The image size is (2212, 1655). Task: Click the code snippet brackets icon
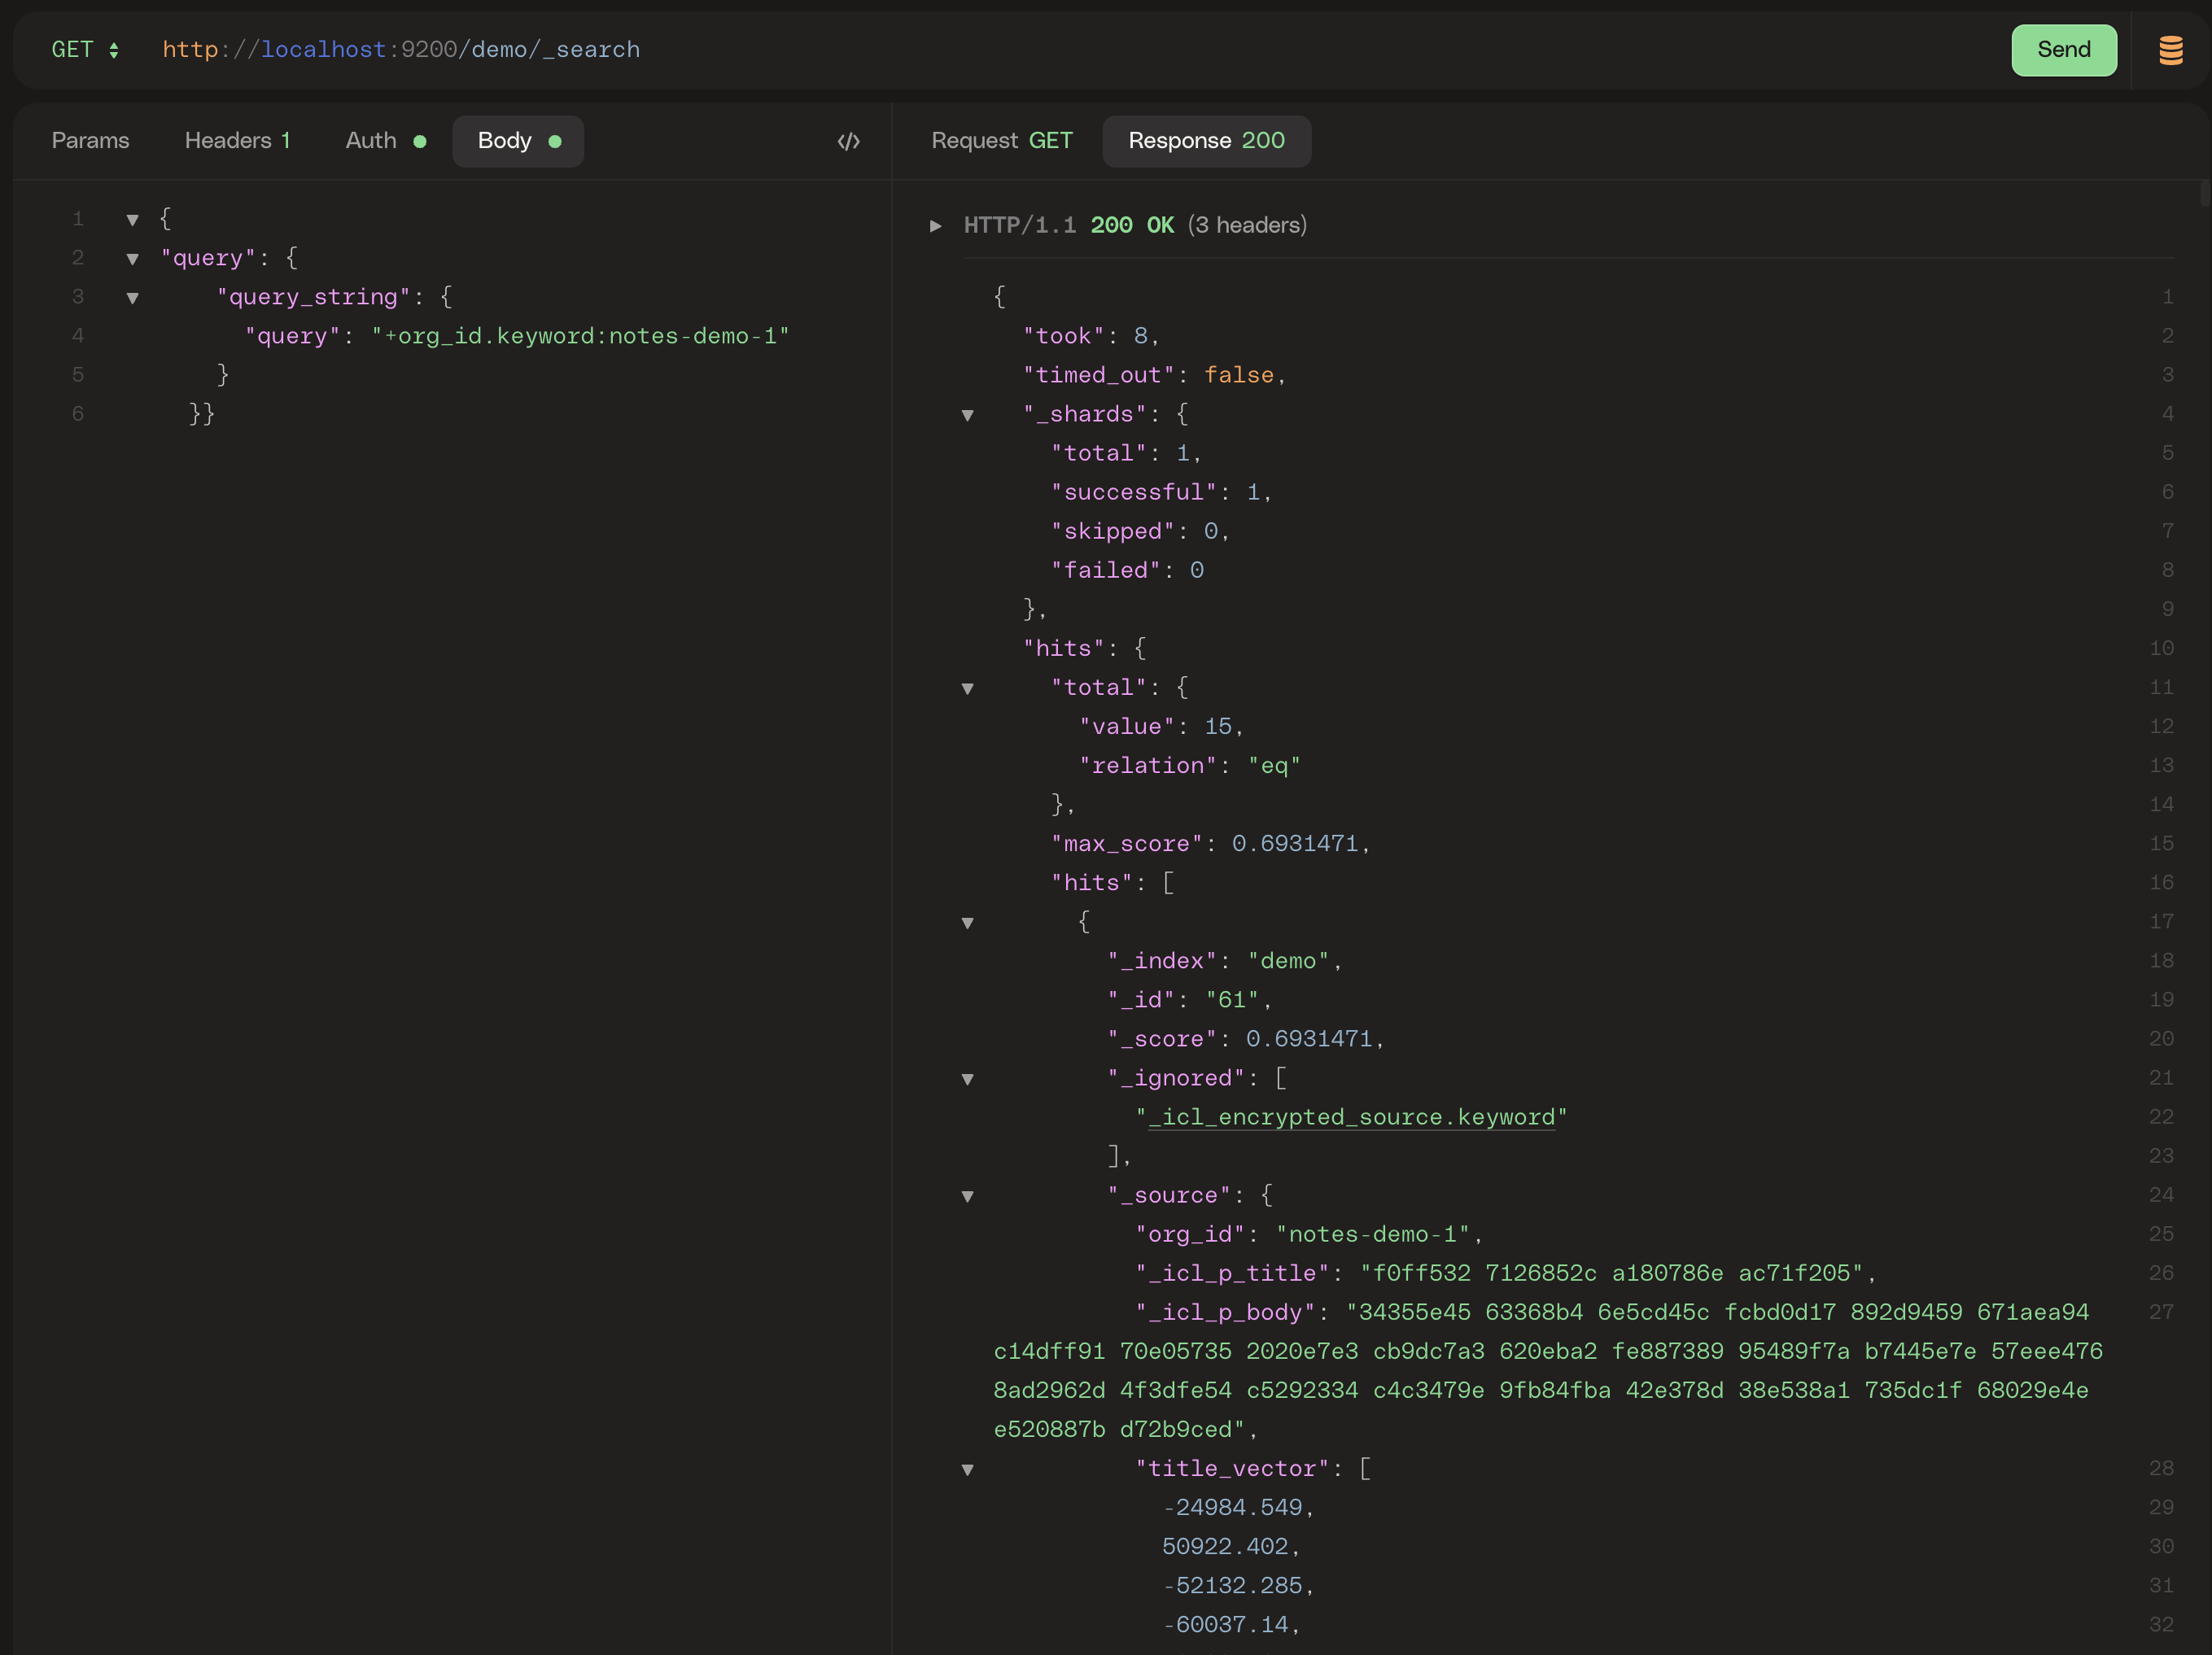coord(848,141)
